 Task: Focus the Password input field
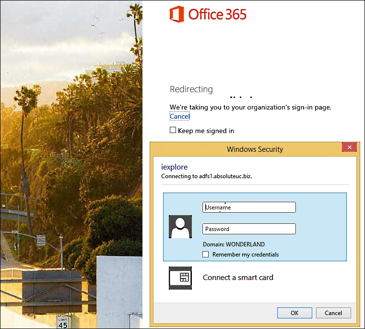point(249,229)
